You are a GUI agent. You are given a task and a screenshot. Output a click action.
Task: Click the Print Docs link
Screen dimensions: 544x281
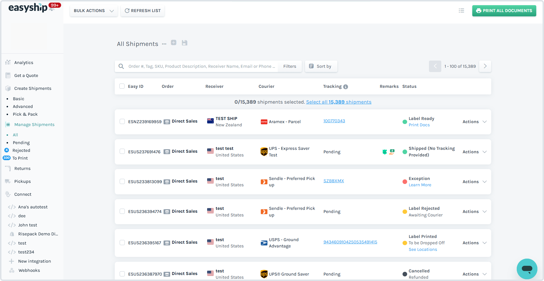pos(419,125)
